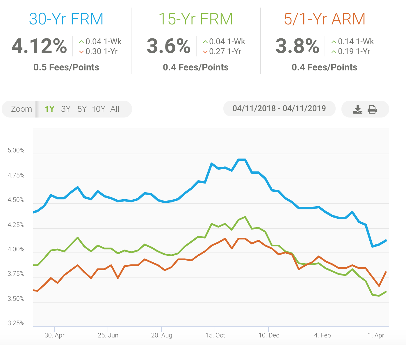This screenshot has height=345, width=406.
Task: Click the 4.12% rate value
Action: coord(39,46)
